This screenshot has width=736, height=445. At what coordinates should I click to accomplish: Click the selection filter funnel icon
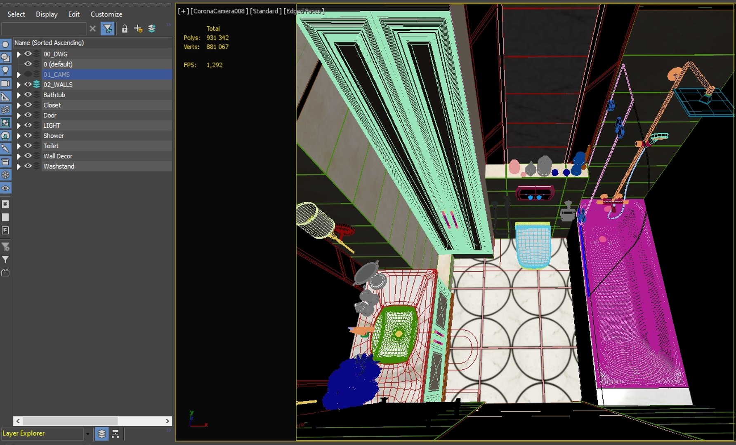pos(108,28)
